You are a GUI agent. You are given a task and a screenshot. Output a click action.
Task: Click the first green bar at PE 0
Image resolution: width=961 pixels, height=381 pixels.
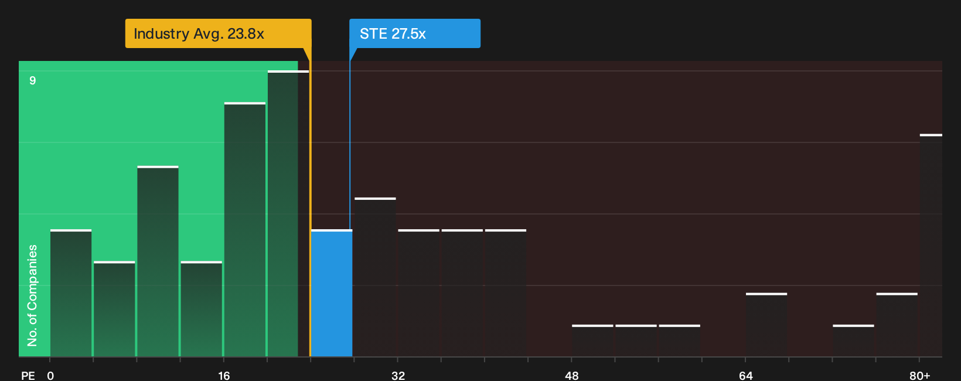click(71, 293)
